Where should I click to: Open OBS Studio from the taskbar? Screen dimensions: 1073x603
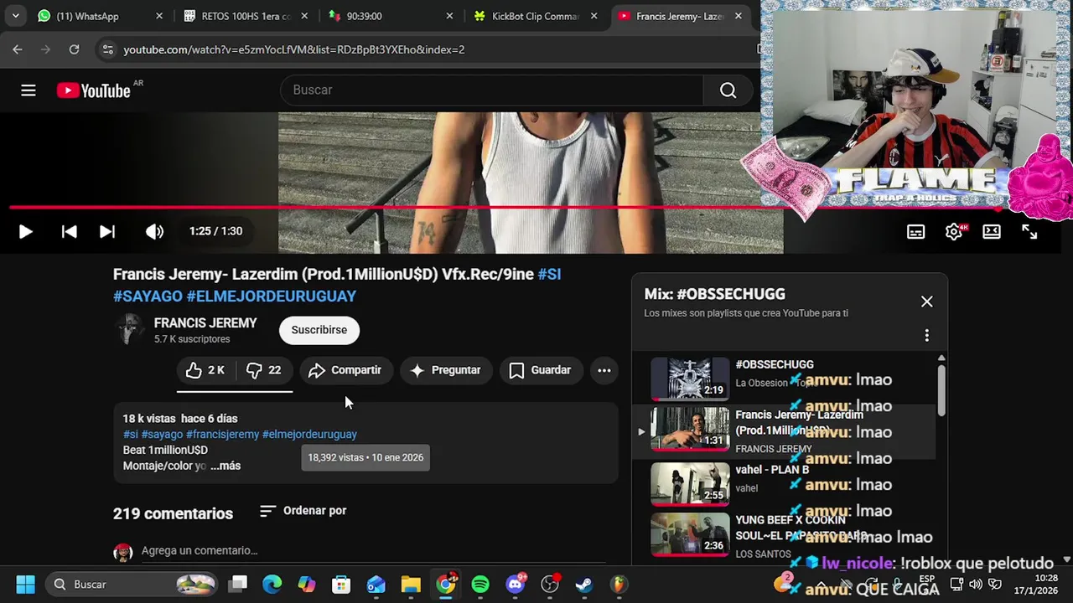(550, 585)
